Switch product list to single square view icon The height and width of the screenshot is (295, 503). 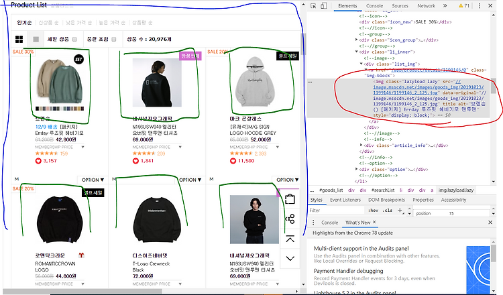(x=36, y=39)
